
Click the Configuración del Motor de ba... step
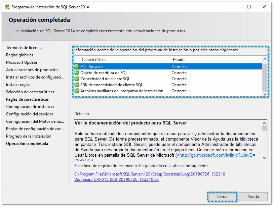[35, 121]
